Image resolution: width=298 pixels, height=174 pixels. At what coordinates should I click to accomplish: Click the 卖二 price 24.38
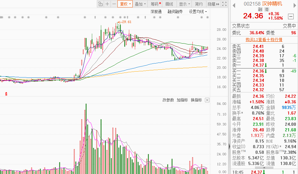pos(258,61)
